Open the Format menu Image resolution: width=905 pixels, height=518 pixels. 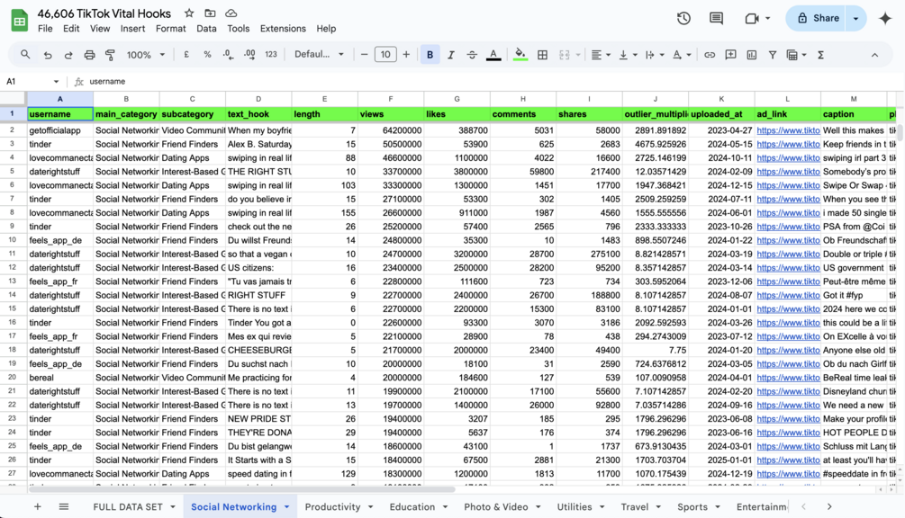coord(171,28)
